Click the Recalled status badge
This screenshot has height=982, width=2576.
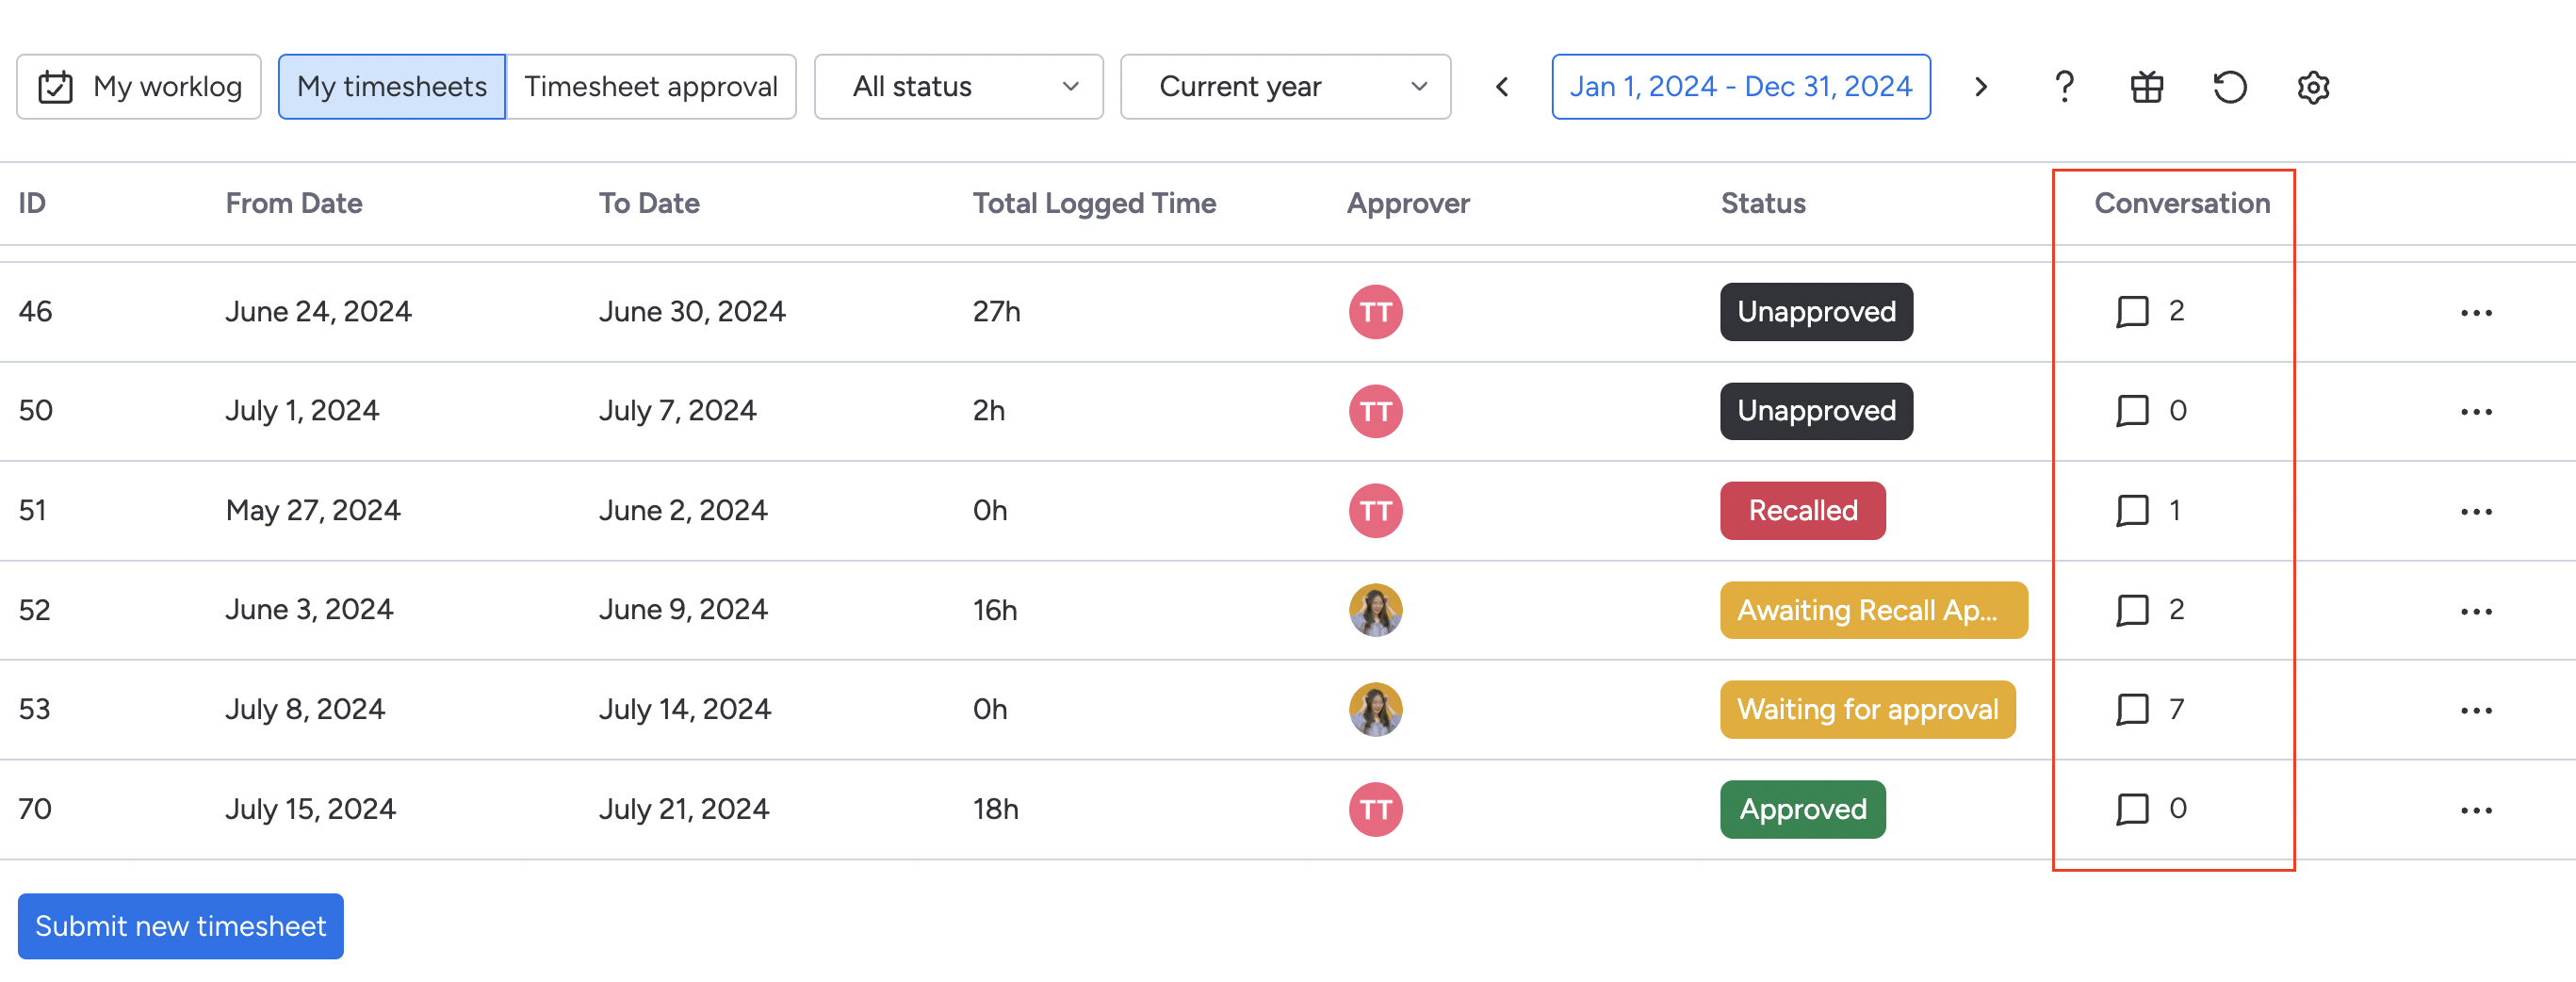1802,511
